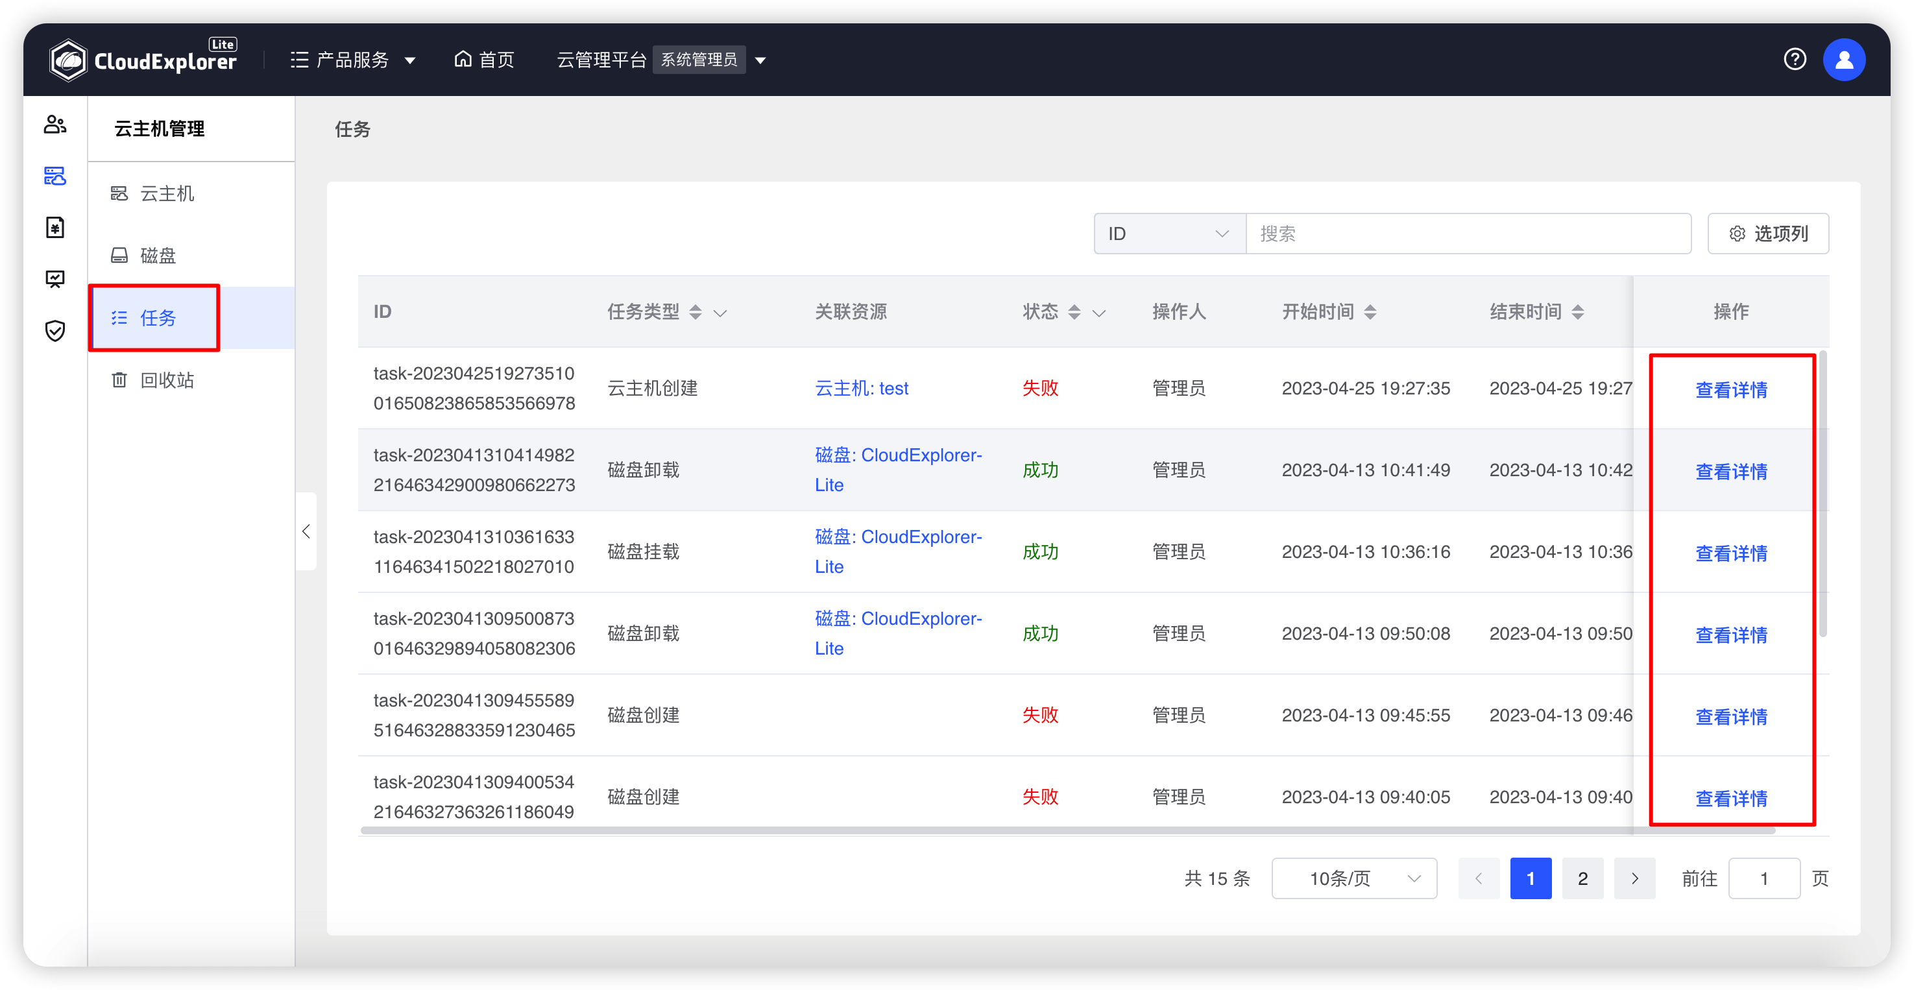
Task: View details of task started 09:40:05
Action: click(x=1730, y=799)
